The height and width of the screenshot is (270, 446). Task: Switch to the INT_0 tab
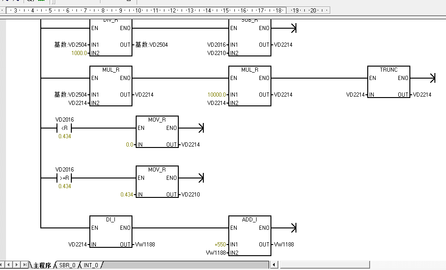[91, 265]
